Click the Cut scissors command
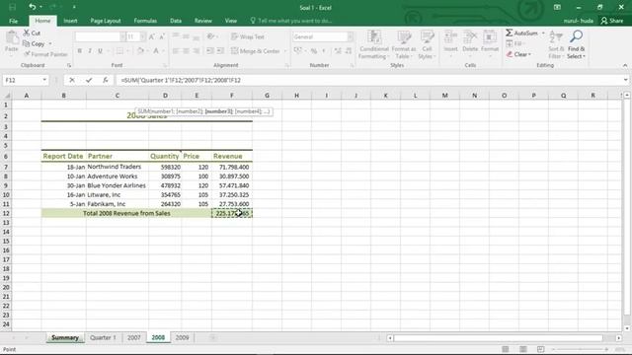Viewport: 632px width, 355px height. [x=32, y=33]
